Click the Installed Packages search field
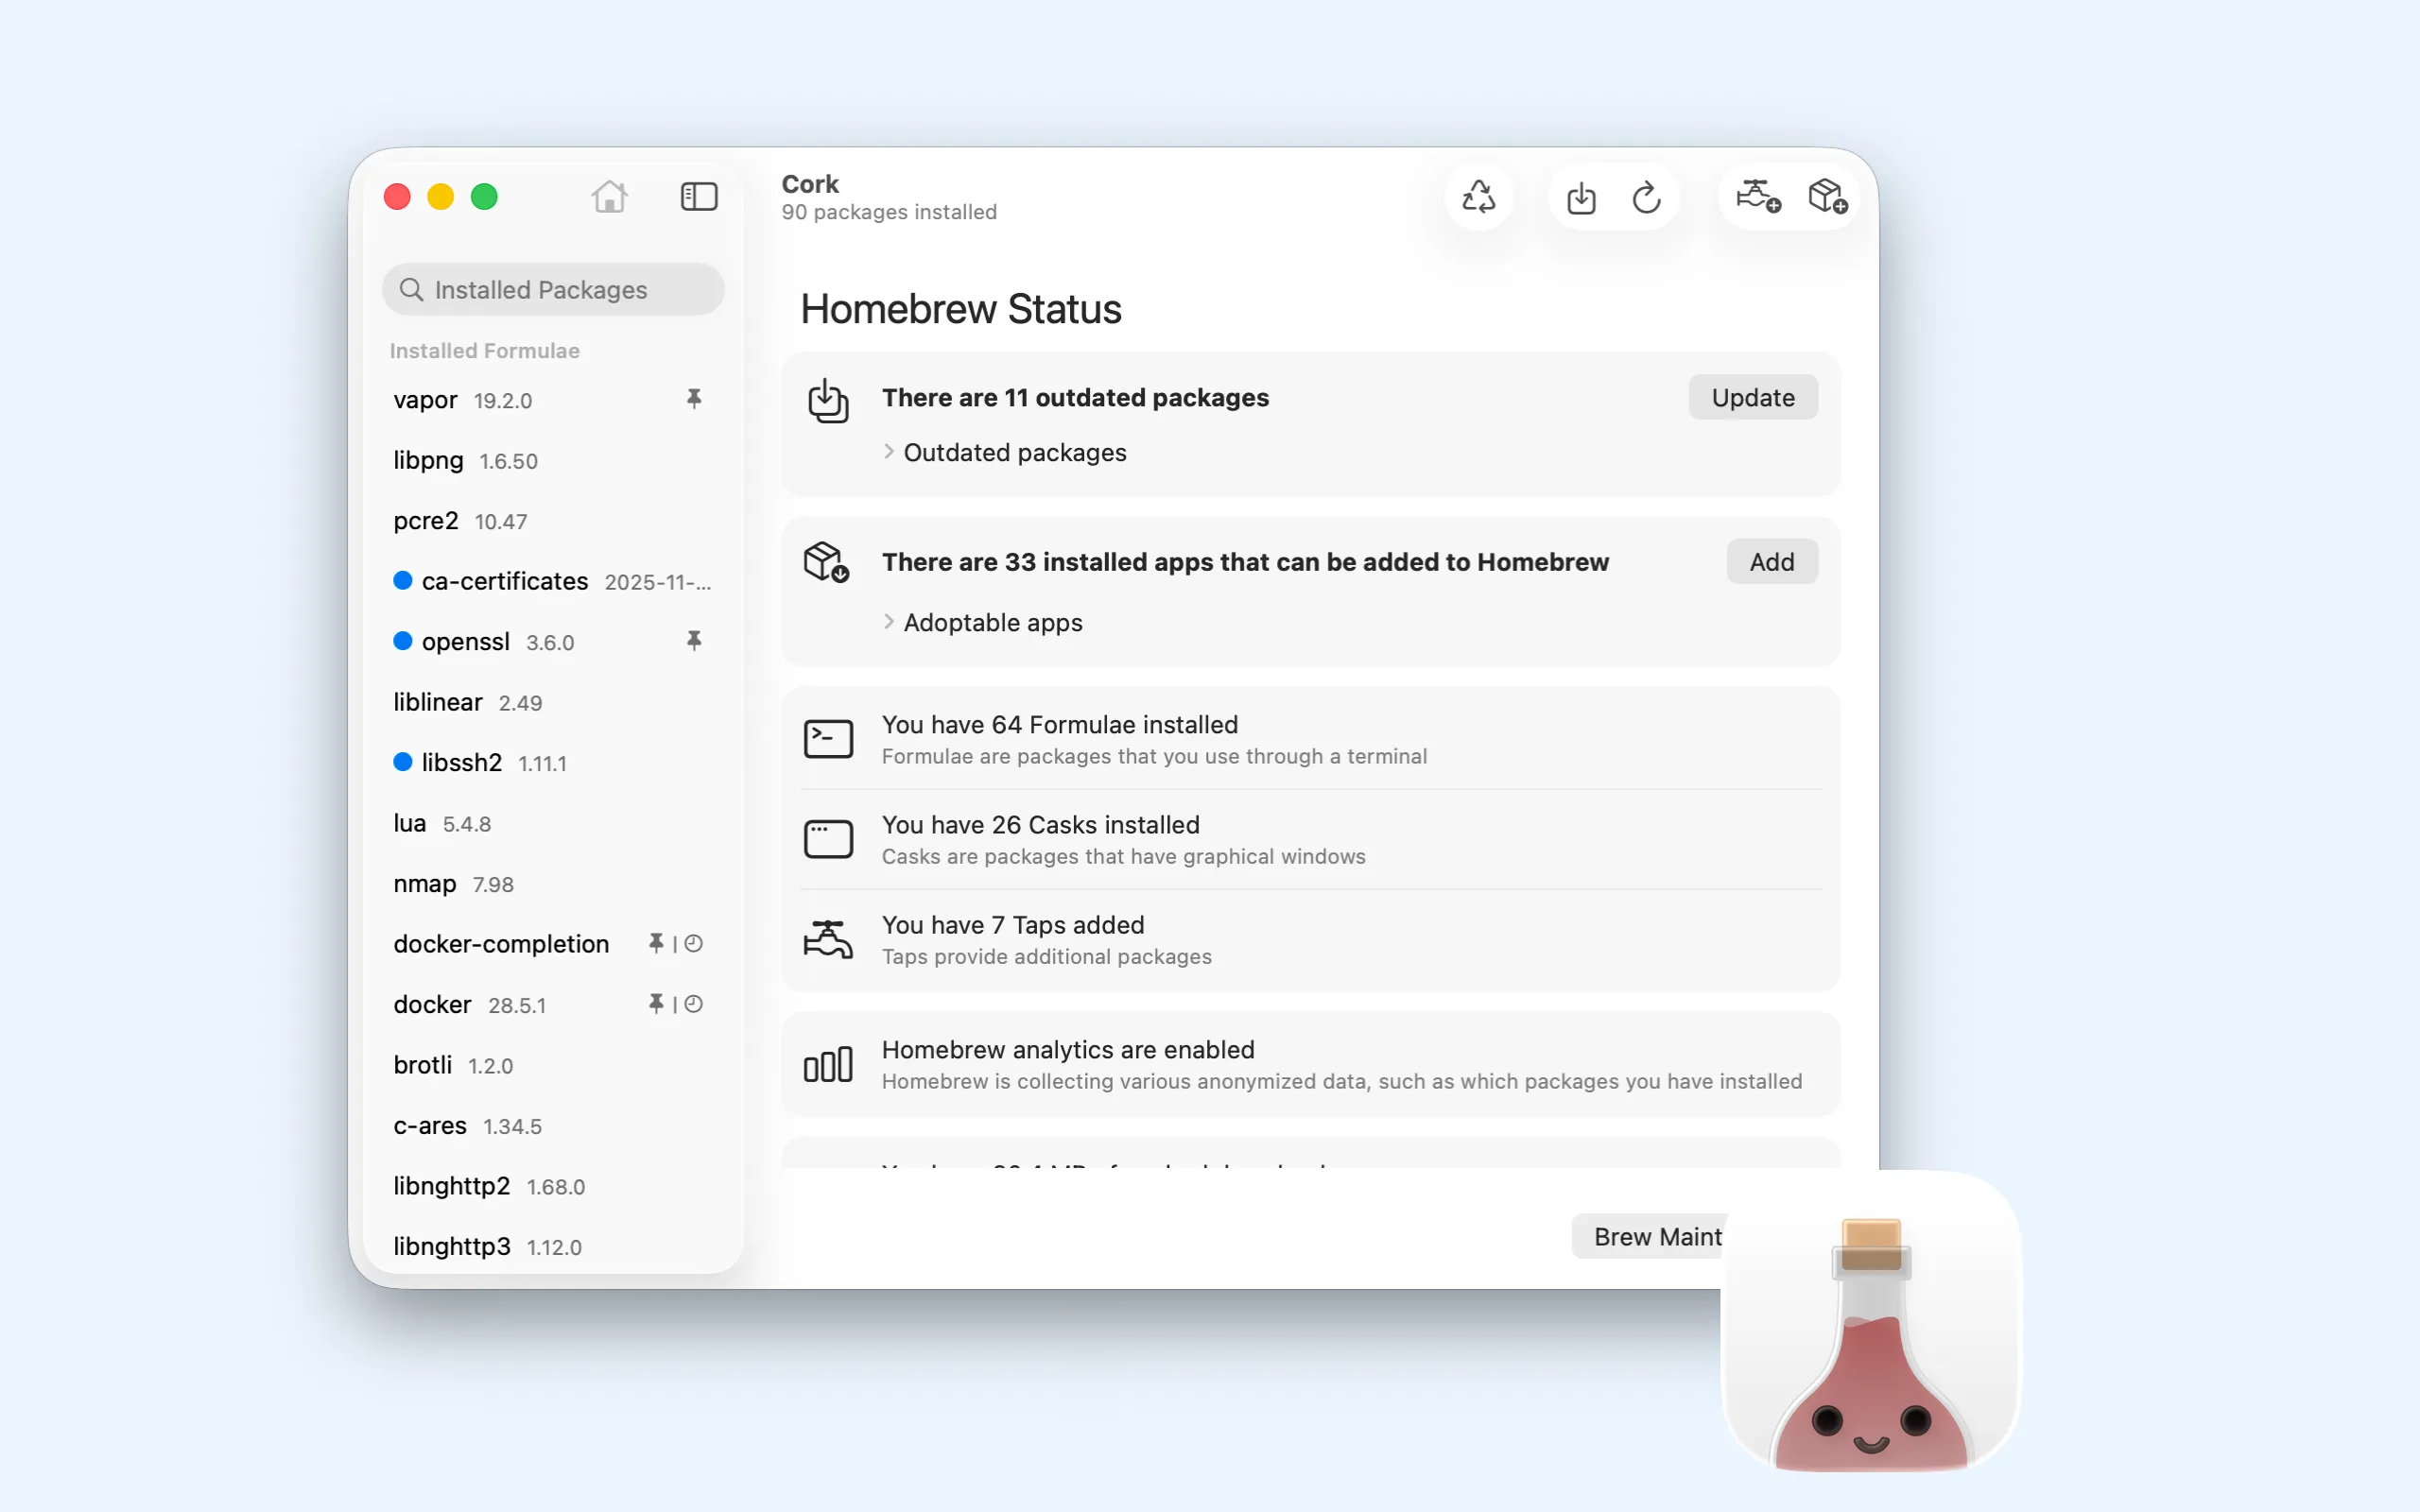 [x=553, y=290]
